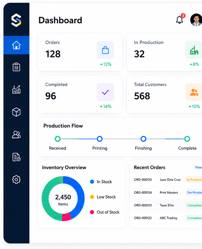Click the 2,450 Items center of donut chart
This screenshot has height=249, width=202.
point(63,200)
